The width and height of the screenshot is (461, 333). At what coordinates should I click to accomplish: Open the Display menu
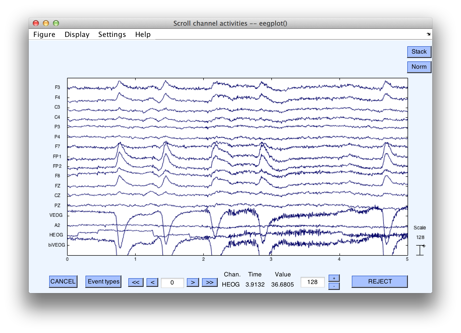77,34
